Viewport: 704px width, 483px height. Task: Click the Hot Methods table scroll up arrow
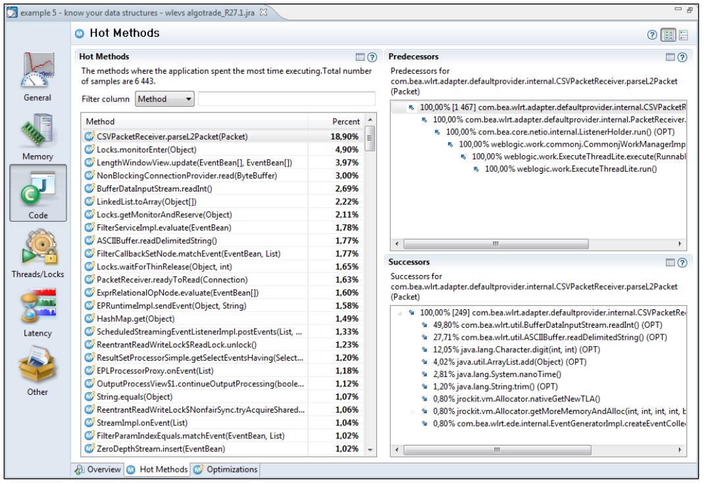coord(370,120)
